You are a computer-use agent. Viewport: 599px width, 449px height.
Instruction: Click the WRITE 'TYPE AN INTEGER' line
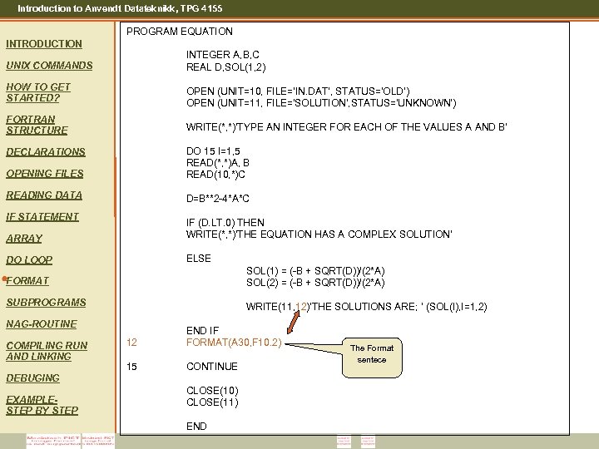pos(346,127)
